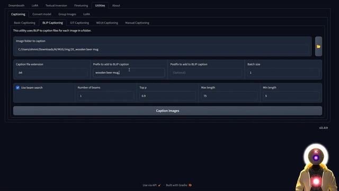This screenshot has height=191, width=339.
Task: Click the Max length input
Action: (229, 95)
